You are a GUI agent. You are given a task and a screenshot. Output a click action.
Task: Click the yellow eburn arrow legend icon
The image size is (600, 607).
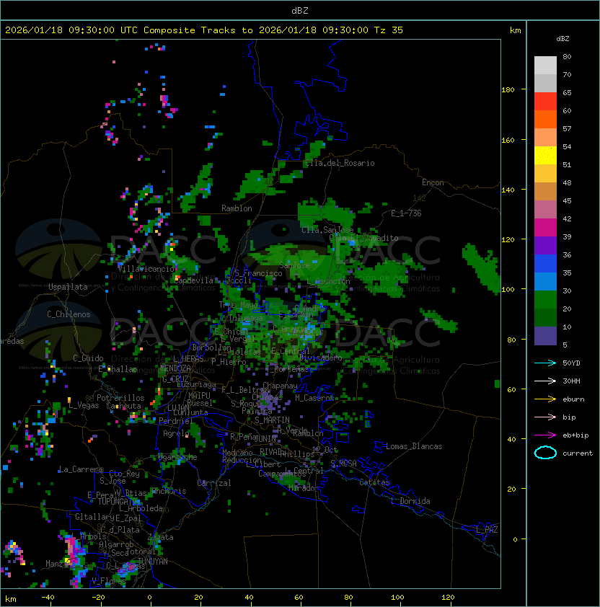[x=545, y=399]
